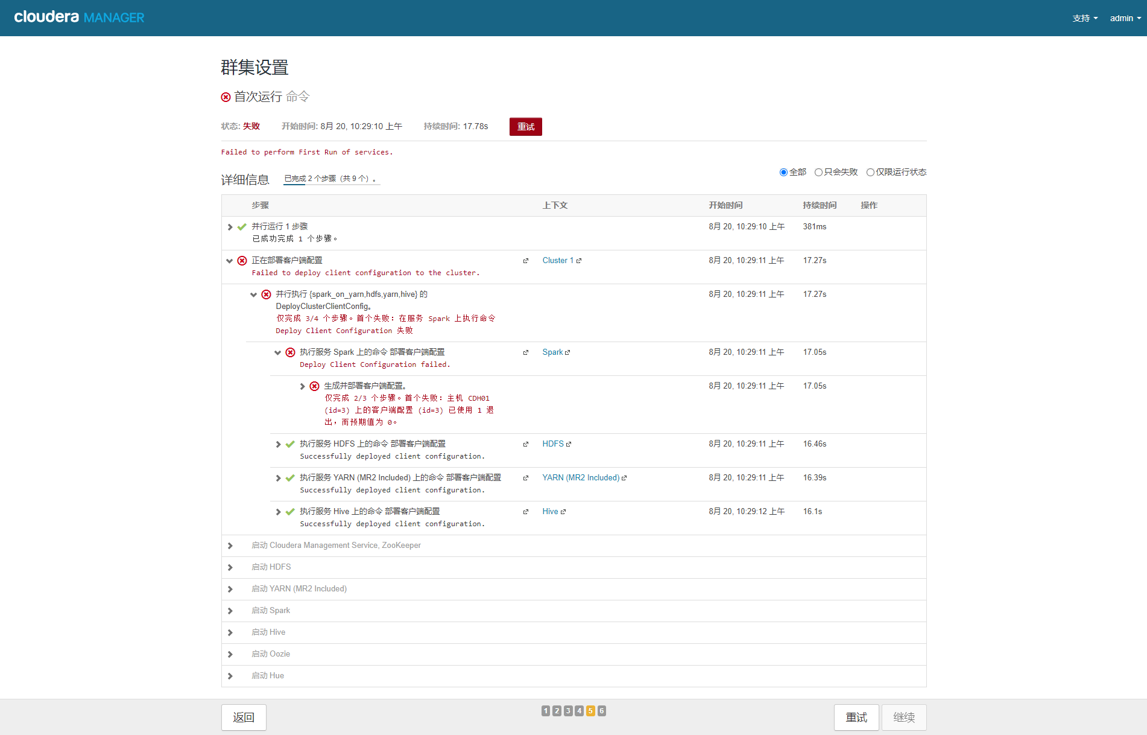Click the success check icon on YARN step

pos(290,478)
